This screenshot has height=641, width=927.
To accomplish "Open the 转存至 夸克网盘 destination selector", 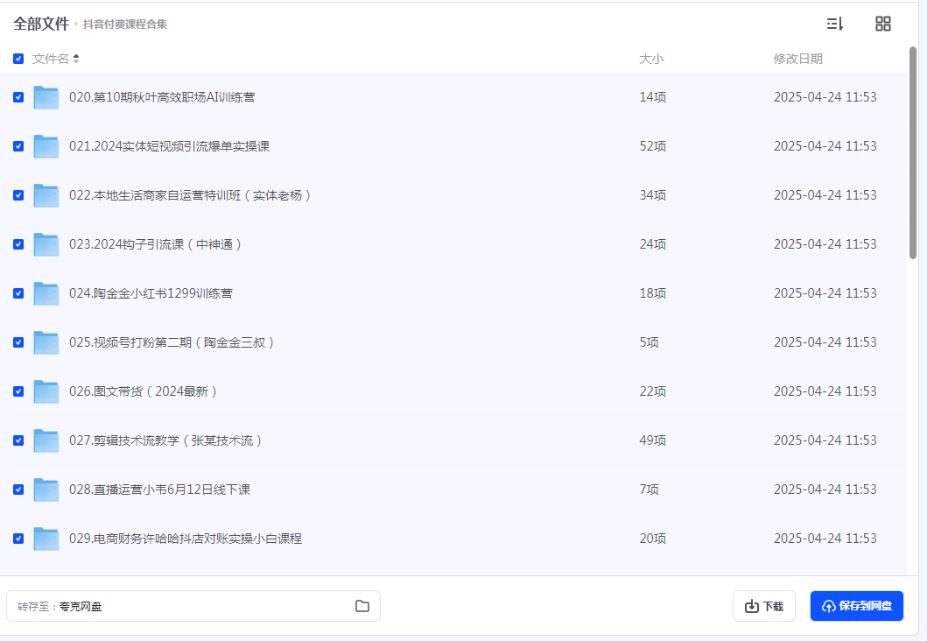I will coord(193,606).
